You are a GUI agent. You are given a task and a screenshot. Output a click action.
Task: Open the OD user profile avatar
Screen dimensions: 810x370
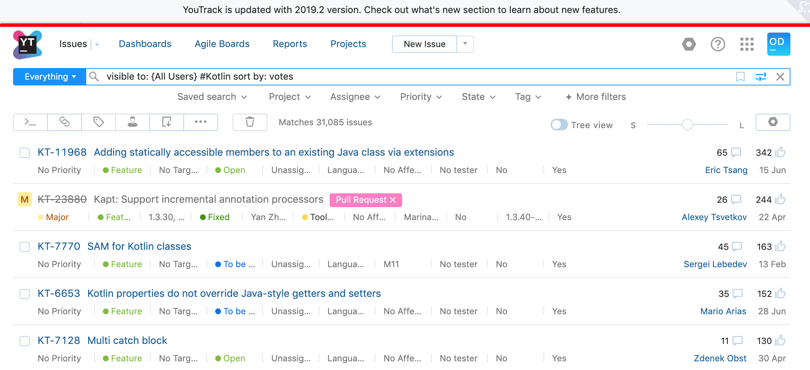[778, 44]
